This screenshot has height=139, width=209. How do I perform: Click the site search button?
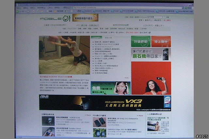pos(167,17)
